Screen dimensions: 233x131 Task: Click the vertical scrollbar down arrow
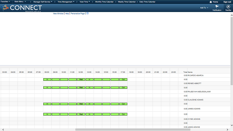[x=232, y=125]
